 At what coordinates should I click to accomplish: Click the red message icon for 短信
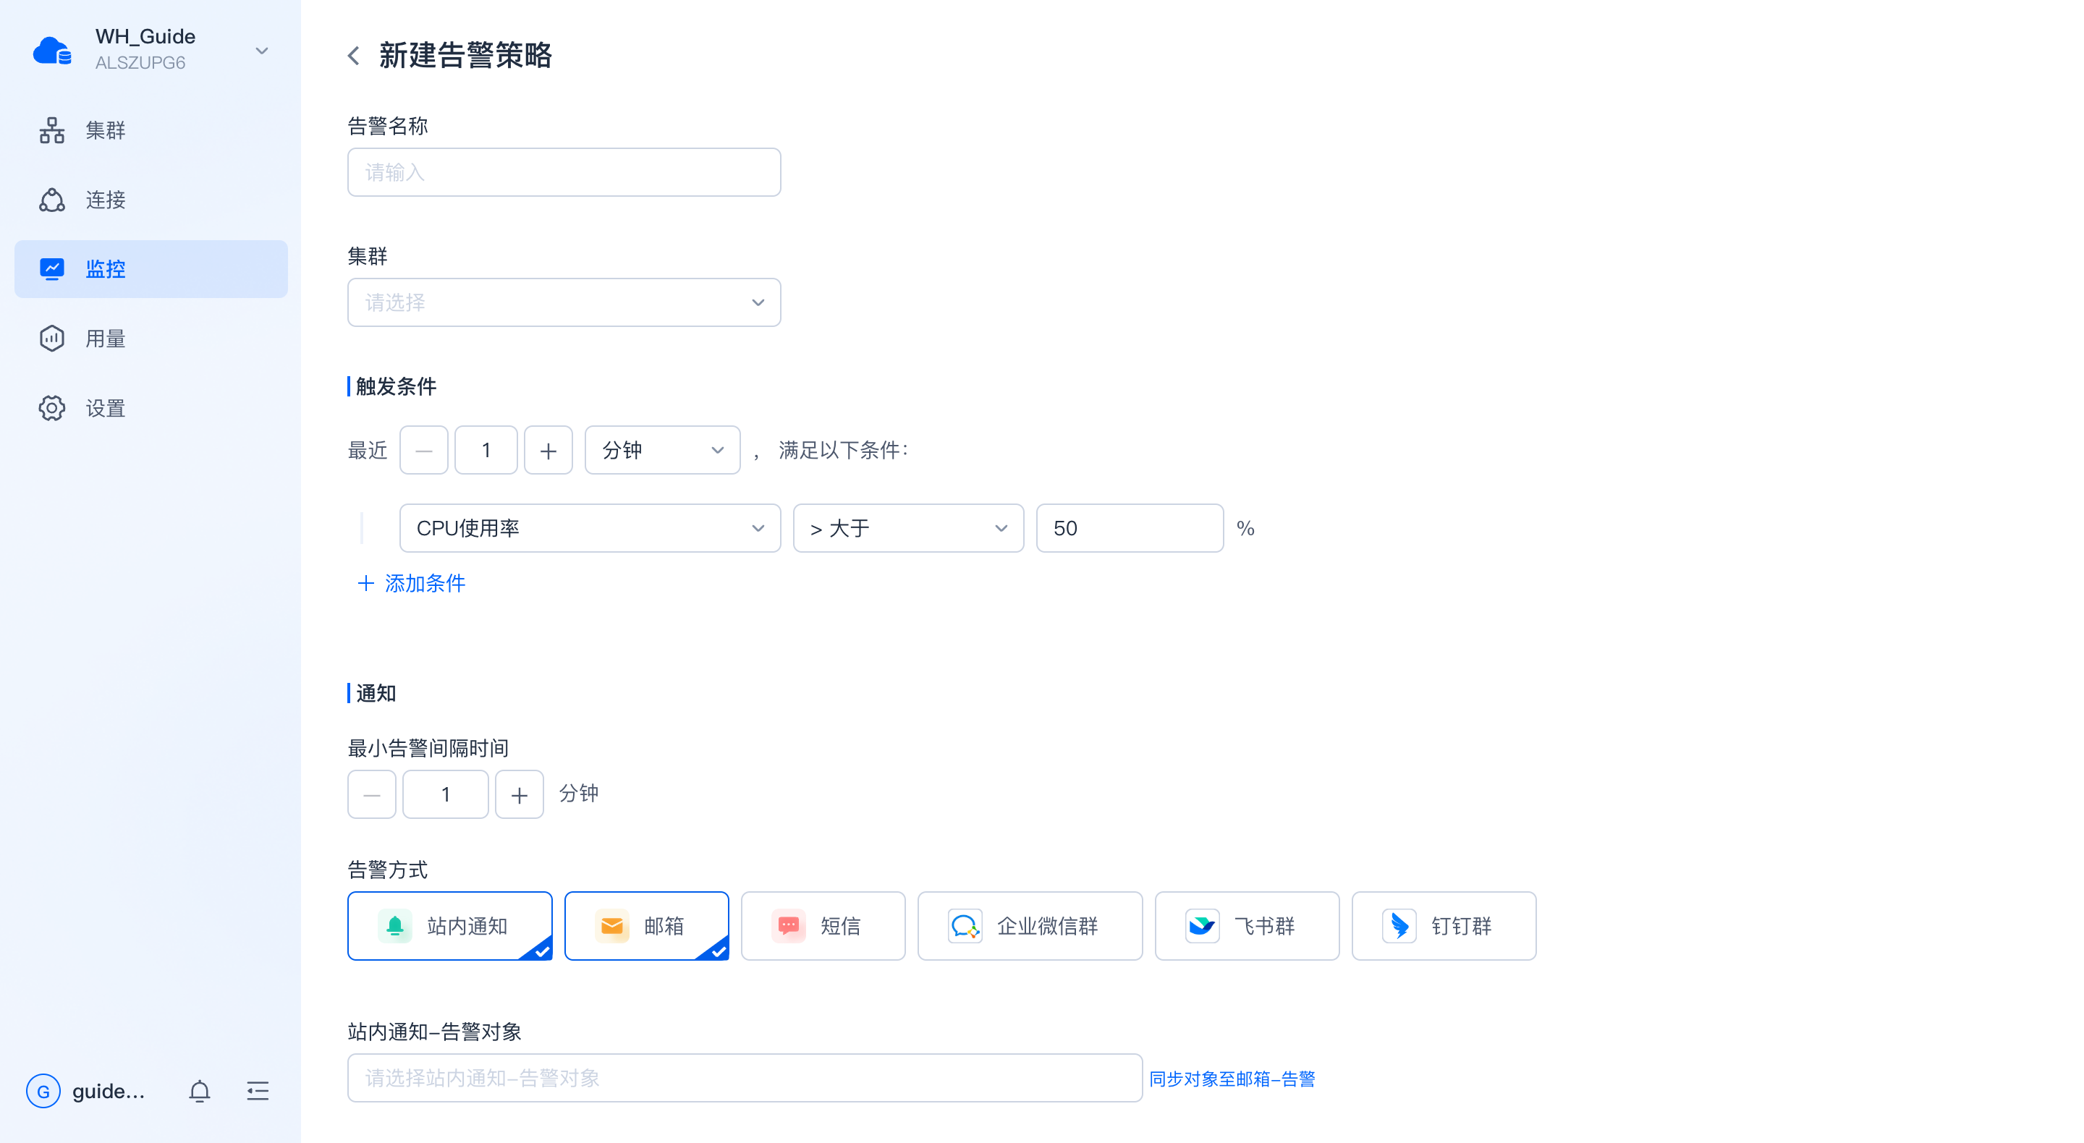click(788, 925)
